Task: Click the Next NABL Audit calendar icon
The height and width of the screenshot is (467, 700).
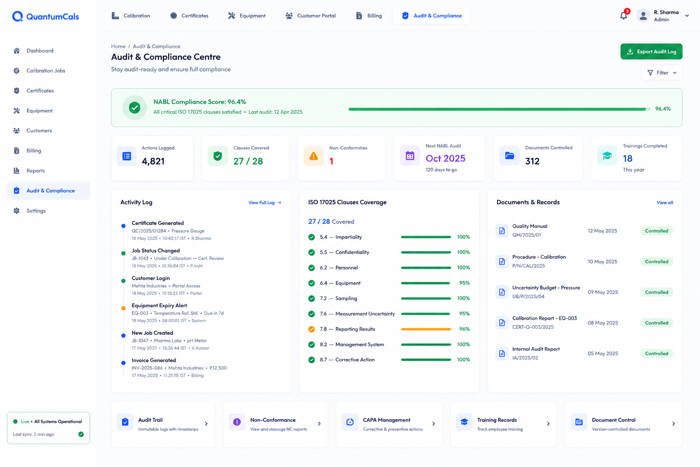Action: (410, 156)
